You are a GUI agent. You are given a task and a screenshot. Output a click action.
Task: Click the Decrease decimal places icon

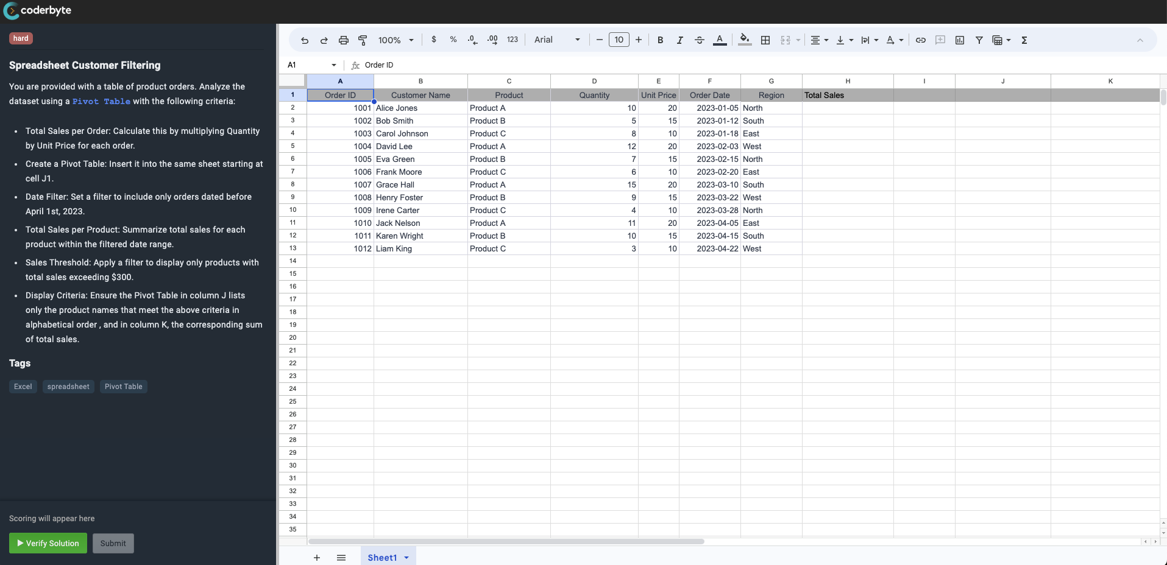[473, 40]
